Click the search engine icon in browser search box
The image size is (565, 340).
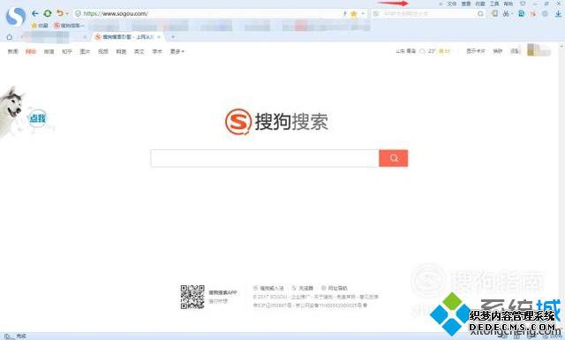coord(376,14)
